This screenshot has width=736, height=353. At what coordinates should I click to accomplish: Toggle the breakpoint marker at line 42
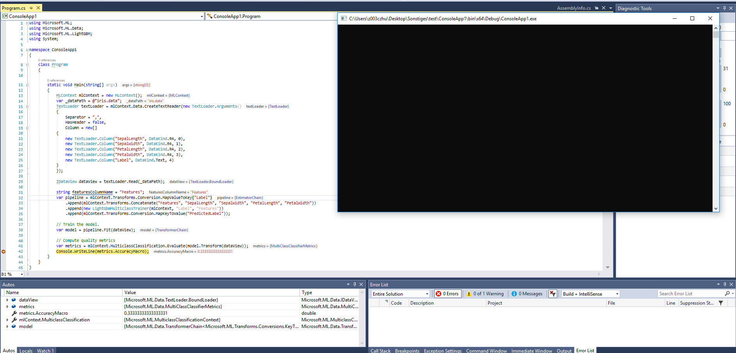[x=4, y=252]
